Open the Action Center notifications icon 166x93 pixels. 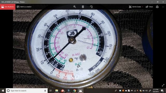tap(162, 91)
